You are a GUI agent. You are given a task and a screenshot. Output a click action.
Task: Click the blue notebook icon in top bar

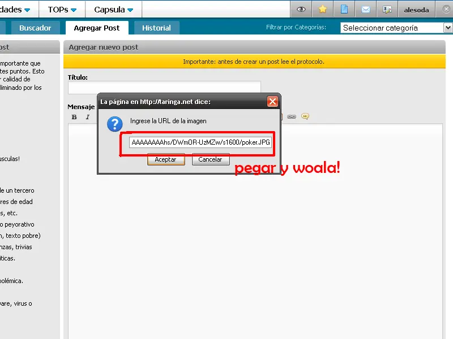pyautogui.click(x=344, y=10)
